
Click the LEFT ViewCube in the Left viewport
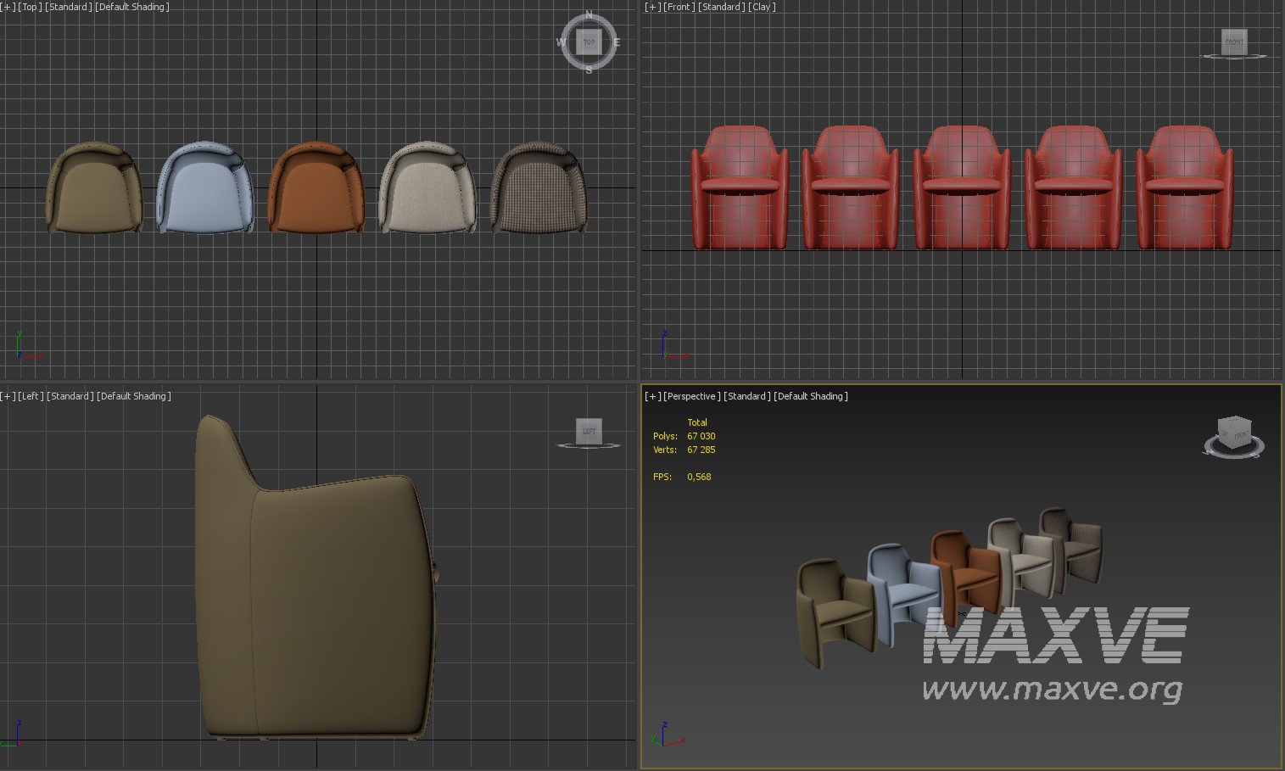point(589,431)
